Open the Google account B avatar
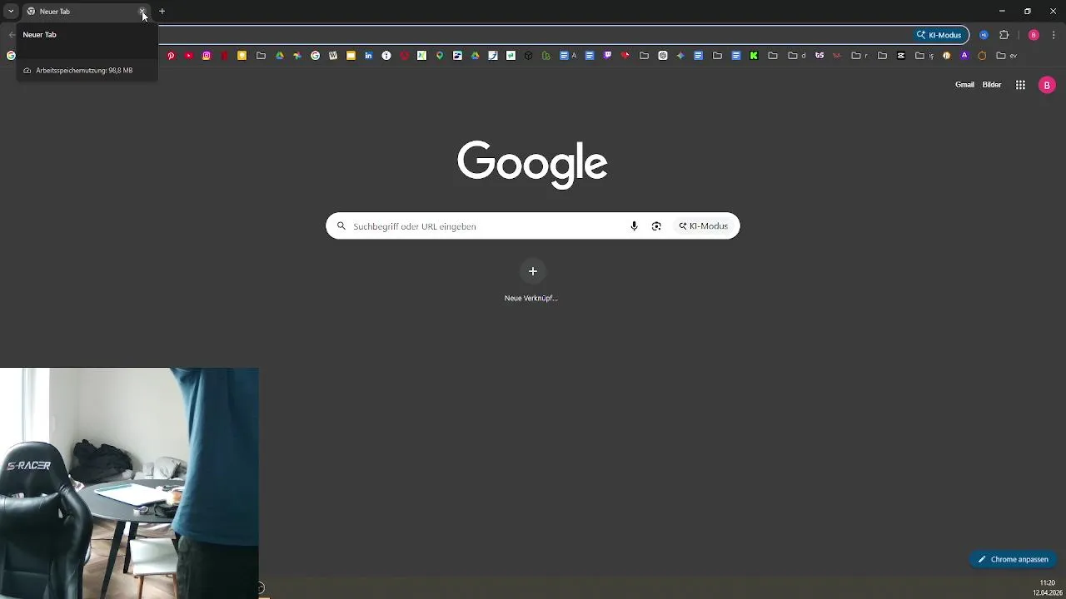This screenshot has height=599, width=1066. pos(1047,85)
